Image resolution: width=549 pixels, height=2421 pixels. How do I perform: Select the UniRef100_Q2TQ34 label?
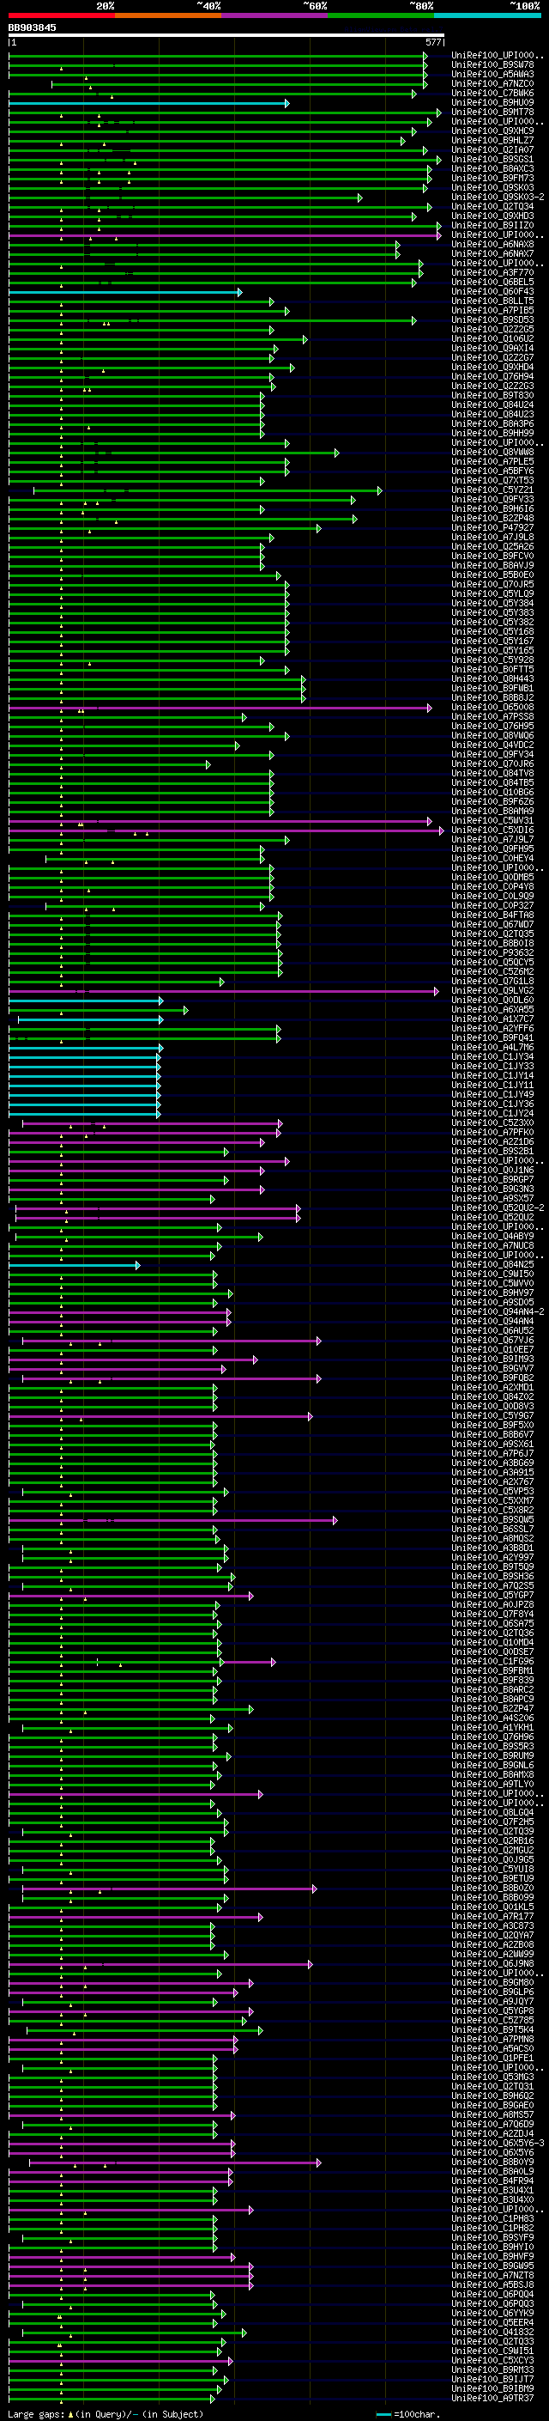(492, 206)
